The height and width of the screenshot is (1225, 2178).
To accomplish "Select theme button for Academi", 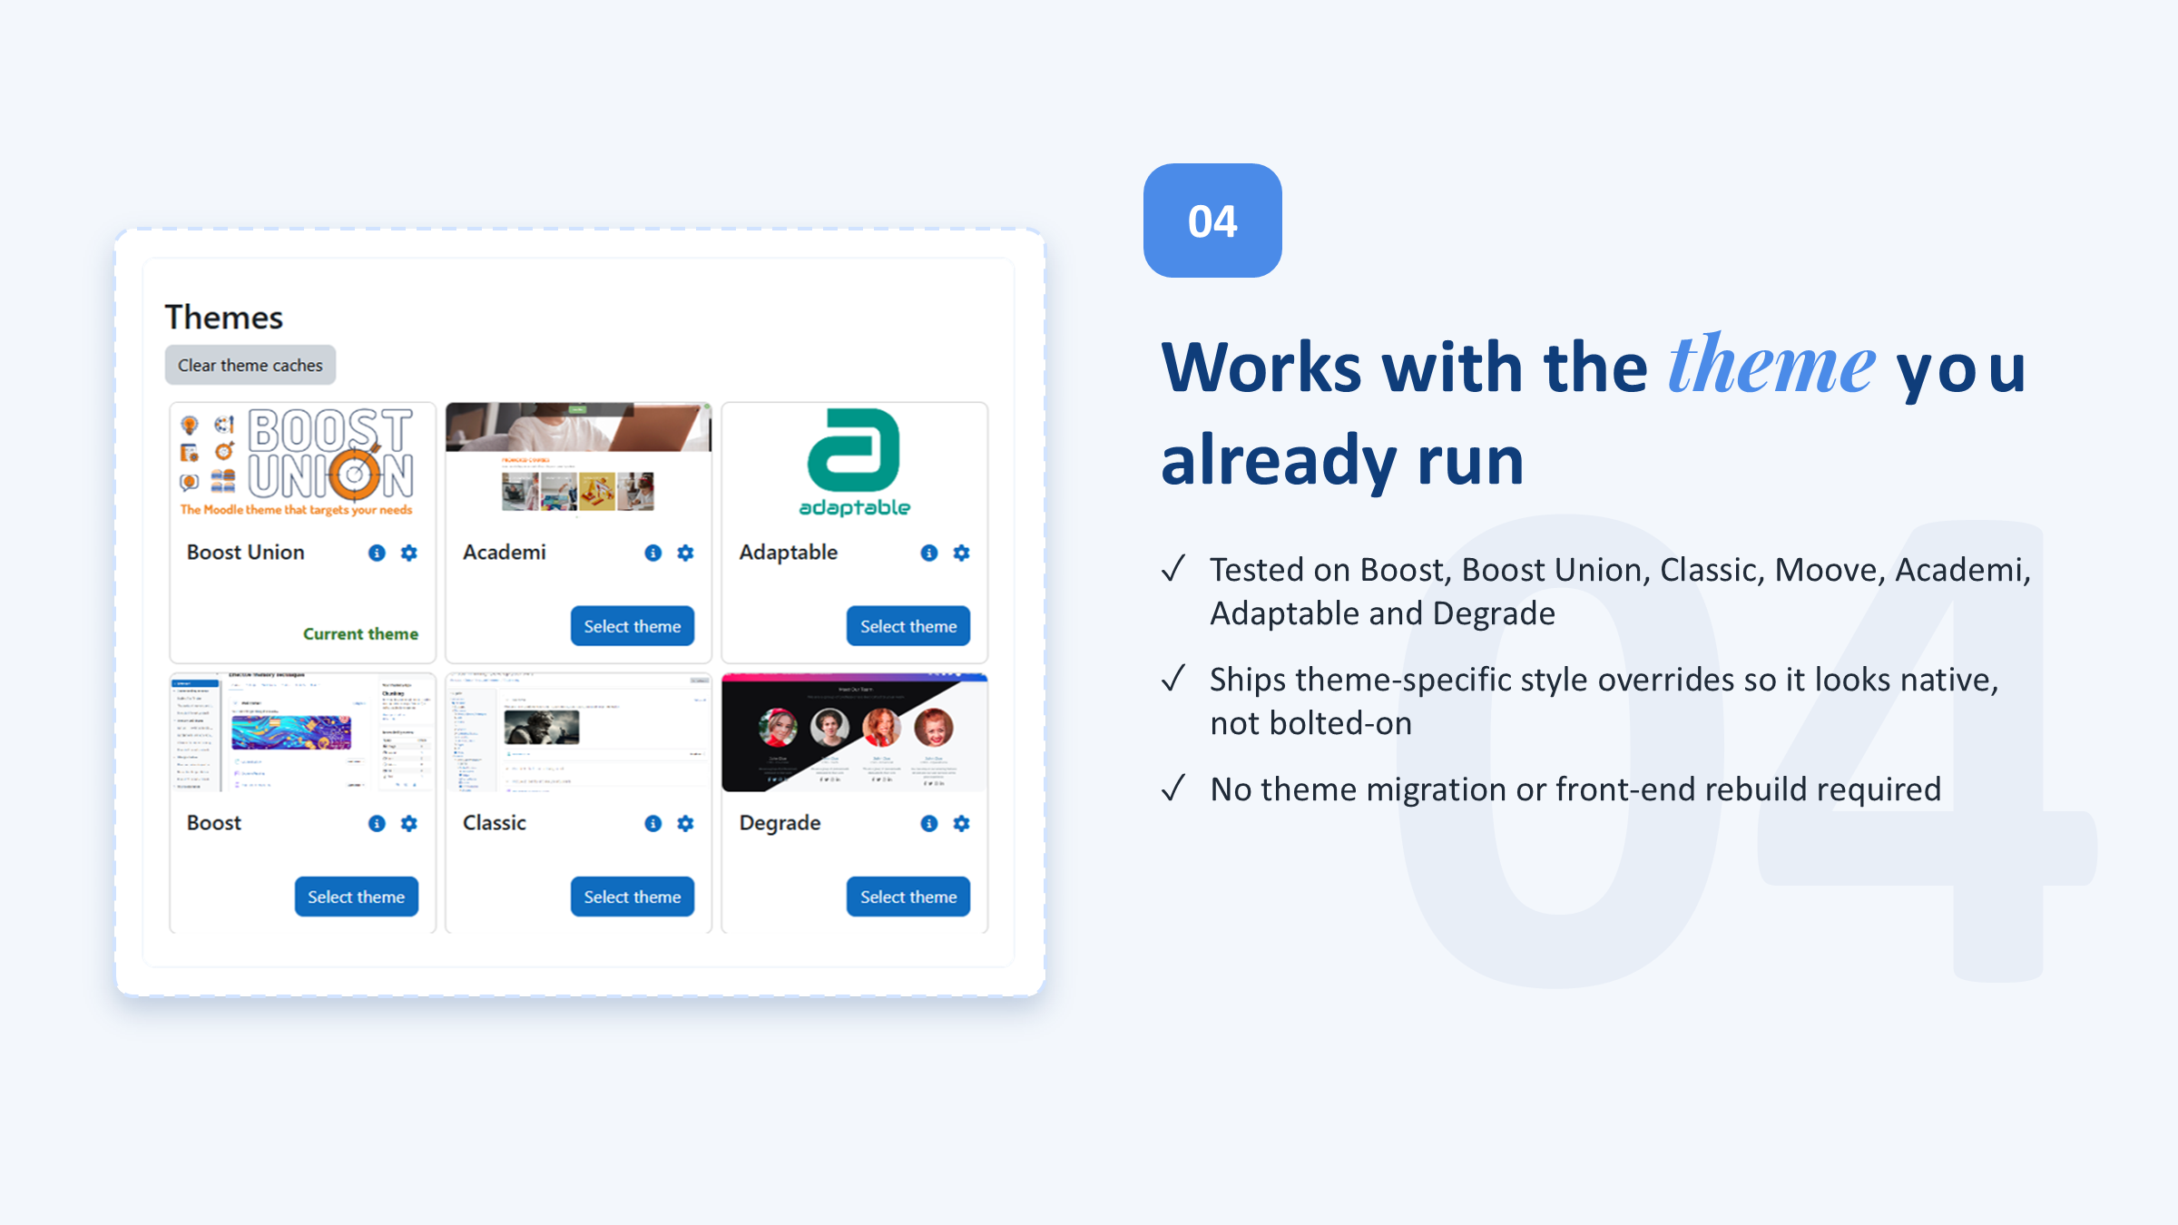I will (633, 626).
